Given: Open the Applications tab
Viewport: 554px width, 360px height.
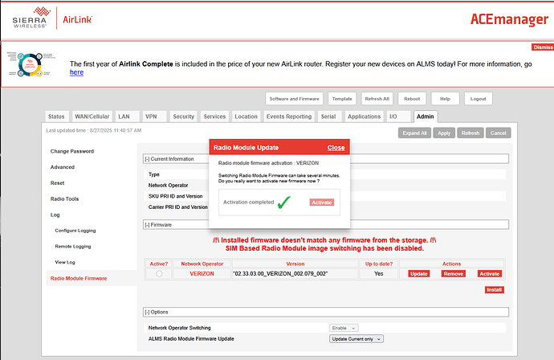Looking at the screenshot, I should (364, 117).
